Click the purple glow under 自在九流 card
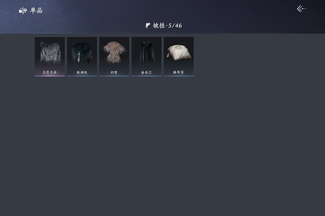Viewport: 325px width, 216px height. pyautogui.click(x=50, y=75)
